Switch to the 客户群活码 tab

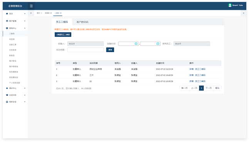pyautogui.click(x=82, y=22)
